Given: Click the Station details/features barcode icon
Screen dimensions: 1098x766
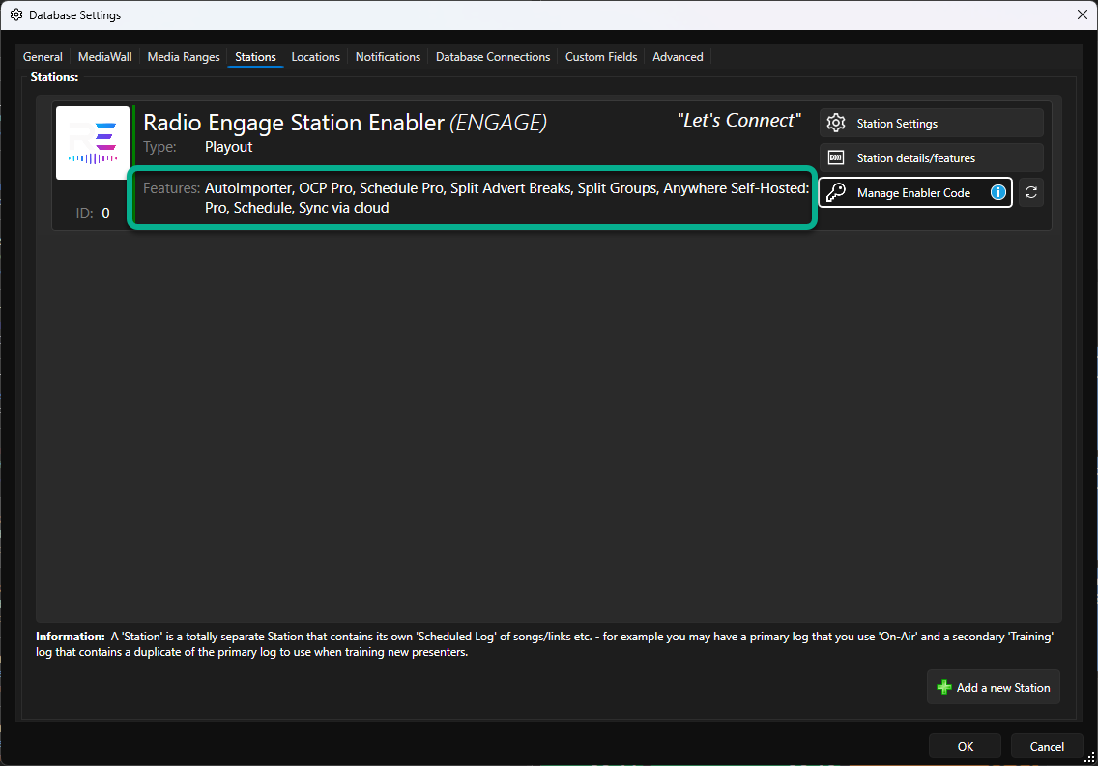Looking at the screenshot, I should pyautogui.click(x=836, y=158).
